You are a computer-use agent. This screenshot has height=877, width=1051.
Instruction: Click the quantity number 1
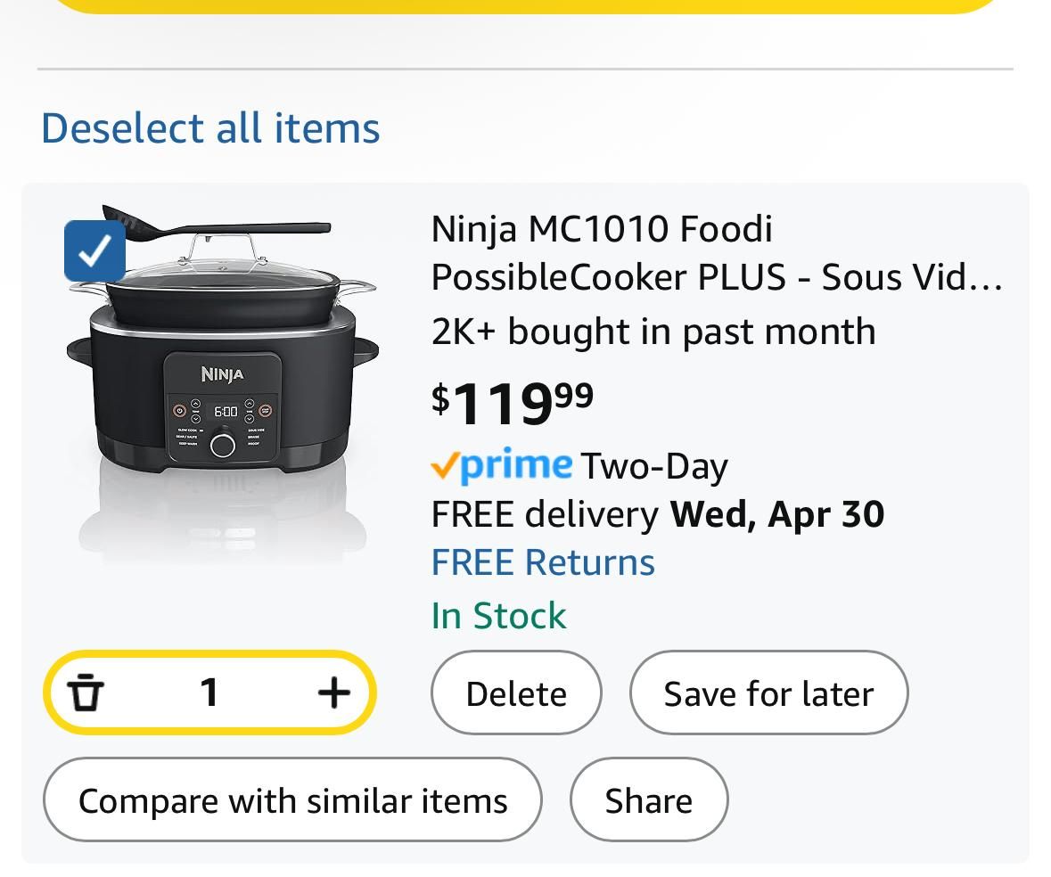[209, 693]
